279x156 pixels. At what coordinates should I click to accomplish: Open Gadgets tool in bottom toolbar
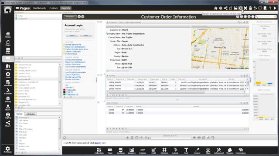pos(132,151)
